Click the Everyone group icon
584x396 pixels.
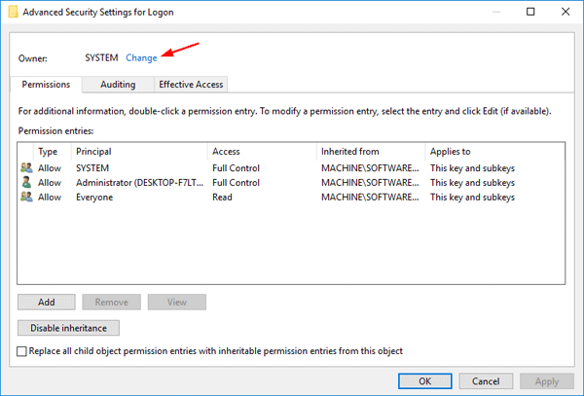[x=25, y=198]
